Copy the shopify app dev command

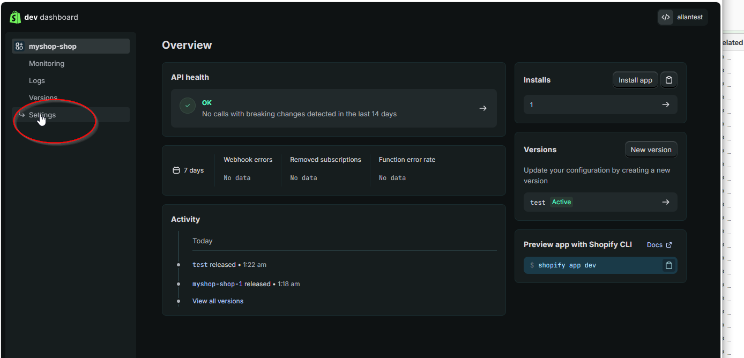point(668,265)
